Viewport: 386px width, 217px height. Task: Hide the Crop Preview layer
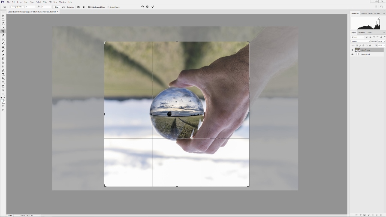pos(353,50)
